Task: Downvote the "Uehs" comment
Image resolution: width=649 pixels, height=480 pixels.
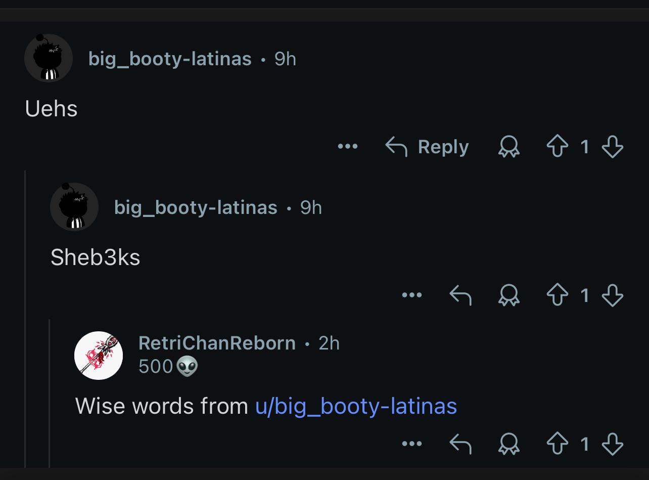Action: pos(613,147)
